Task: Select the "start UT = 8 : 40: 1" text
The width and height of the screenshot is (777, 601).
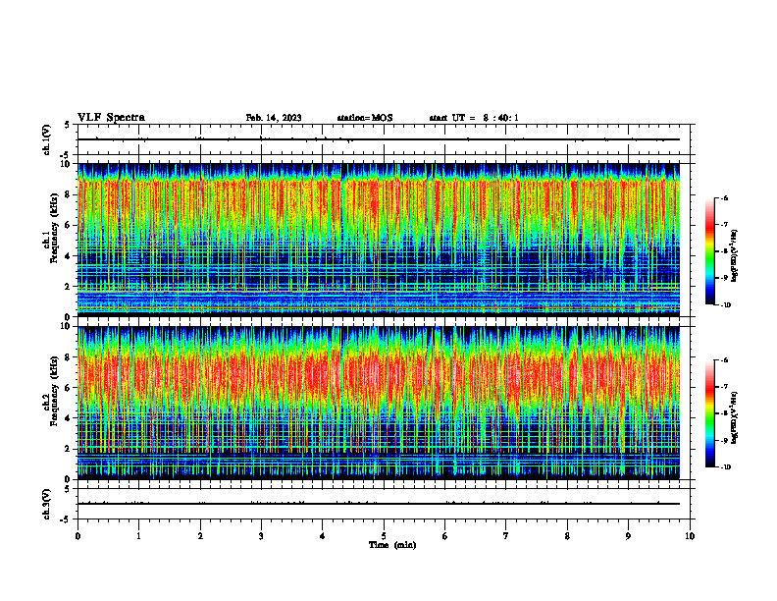Action: point(474,118)
